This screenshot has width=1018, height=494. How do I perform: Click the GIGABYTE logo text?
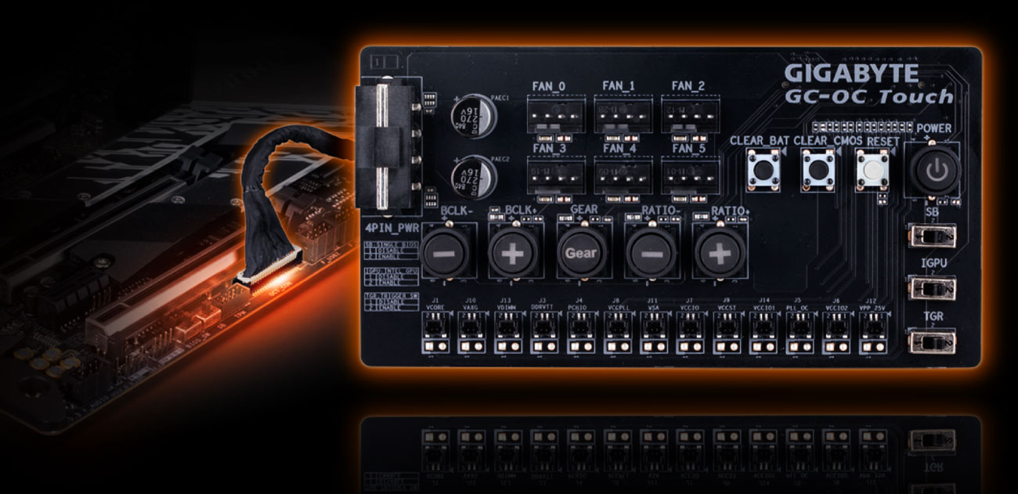point(851,74)
